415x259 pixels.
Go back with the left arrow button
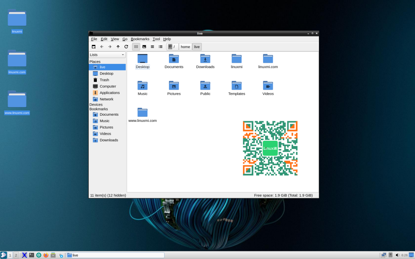coord(102,47)
